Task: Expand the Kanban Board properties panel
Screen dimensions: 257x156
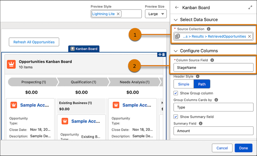Action: tap(250, 7)
